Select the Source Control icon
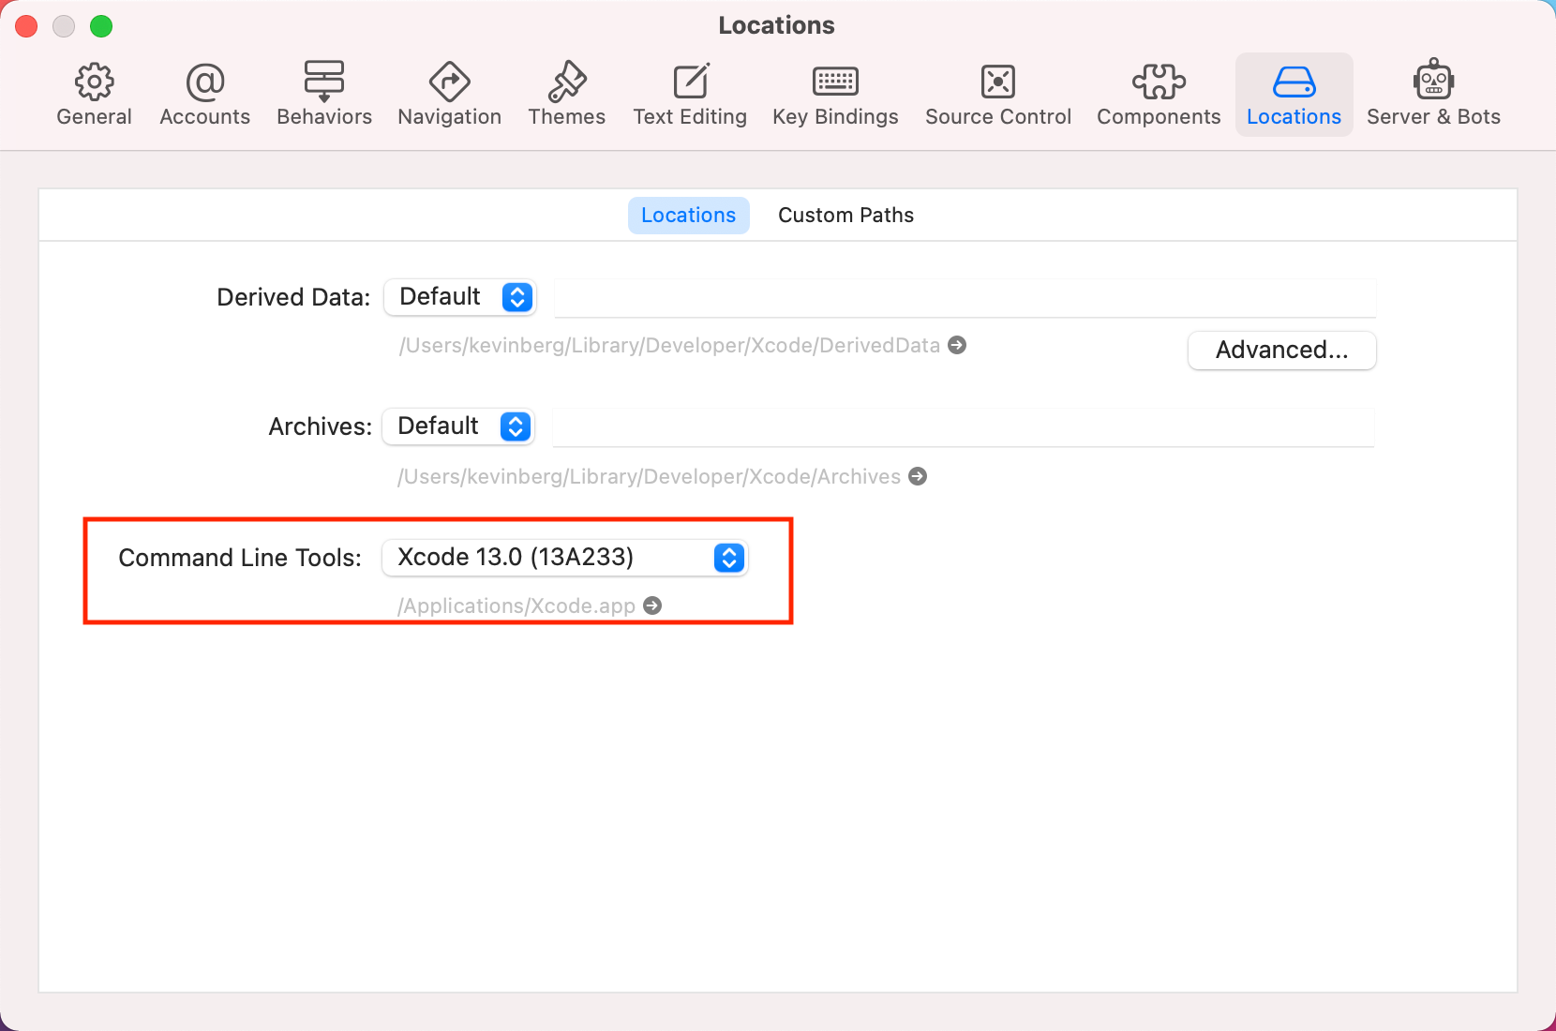The image size is (1556, 1031). click(998, 94)
